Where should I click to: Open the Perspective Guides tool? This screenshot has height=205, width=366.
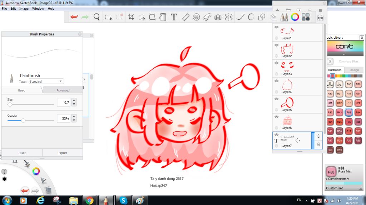(x=218, y=17)
